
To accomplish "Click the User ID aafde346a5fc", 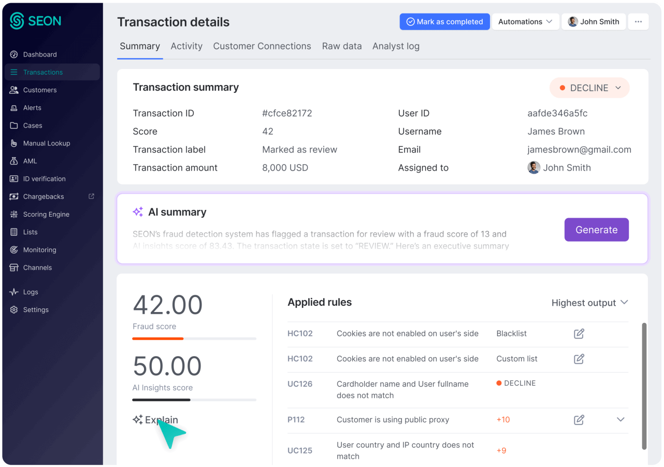I will 557,113.
